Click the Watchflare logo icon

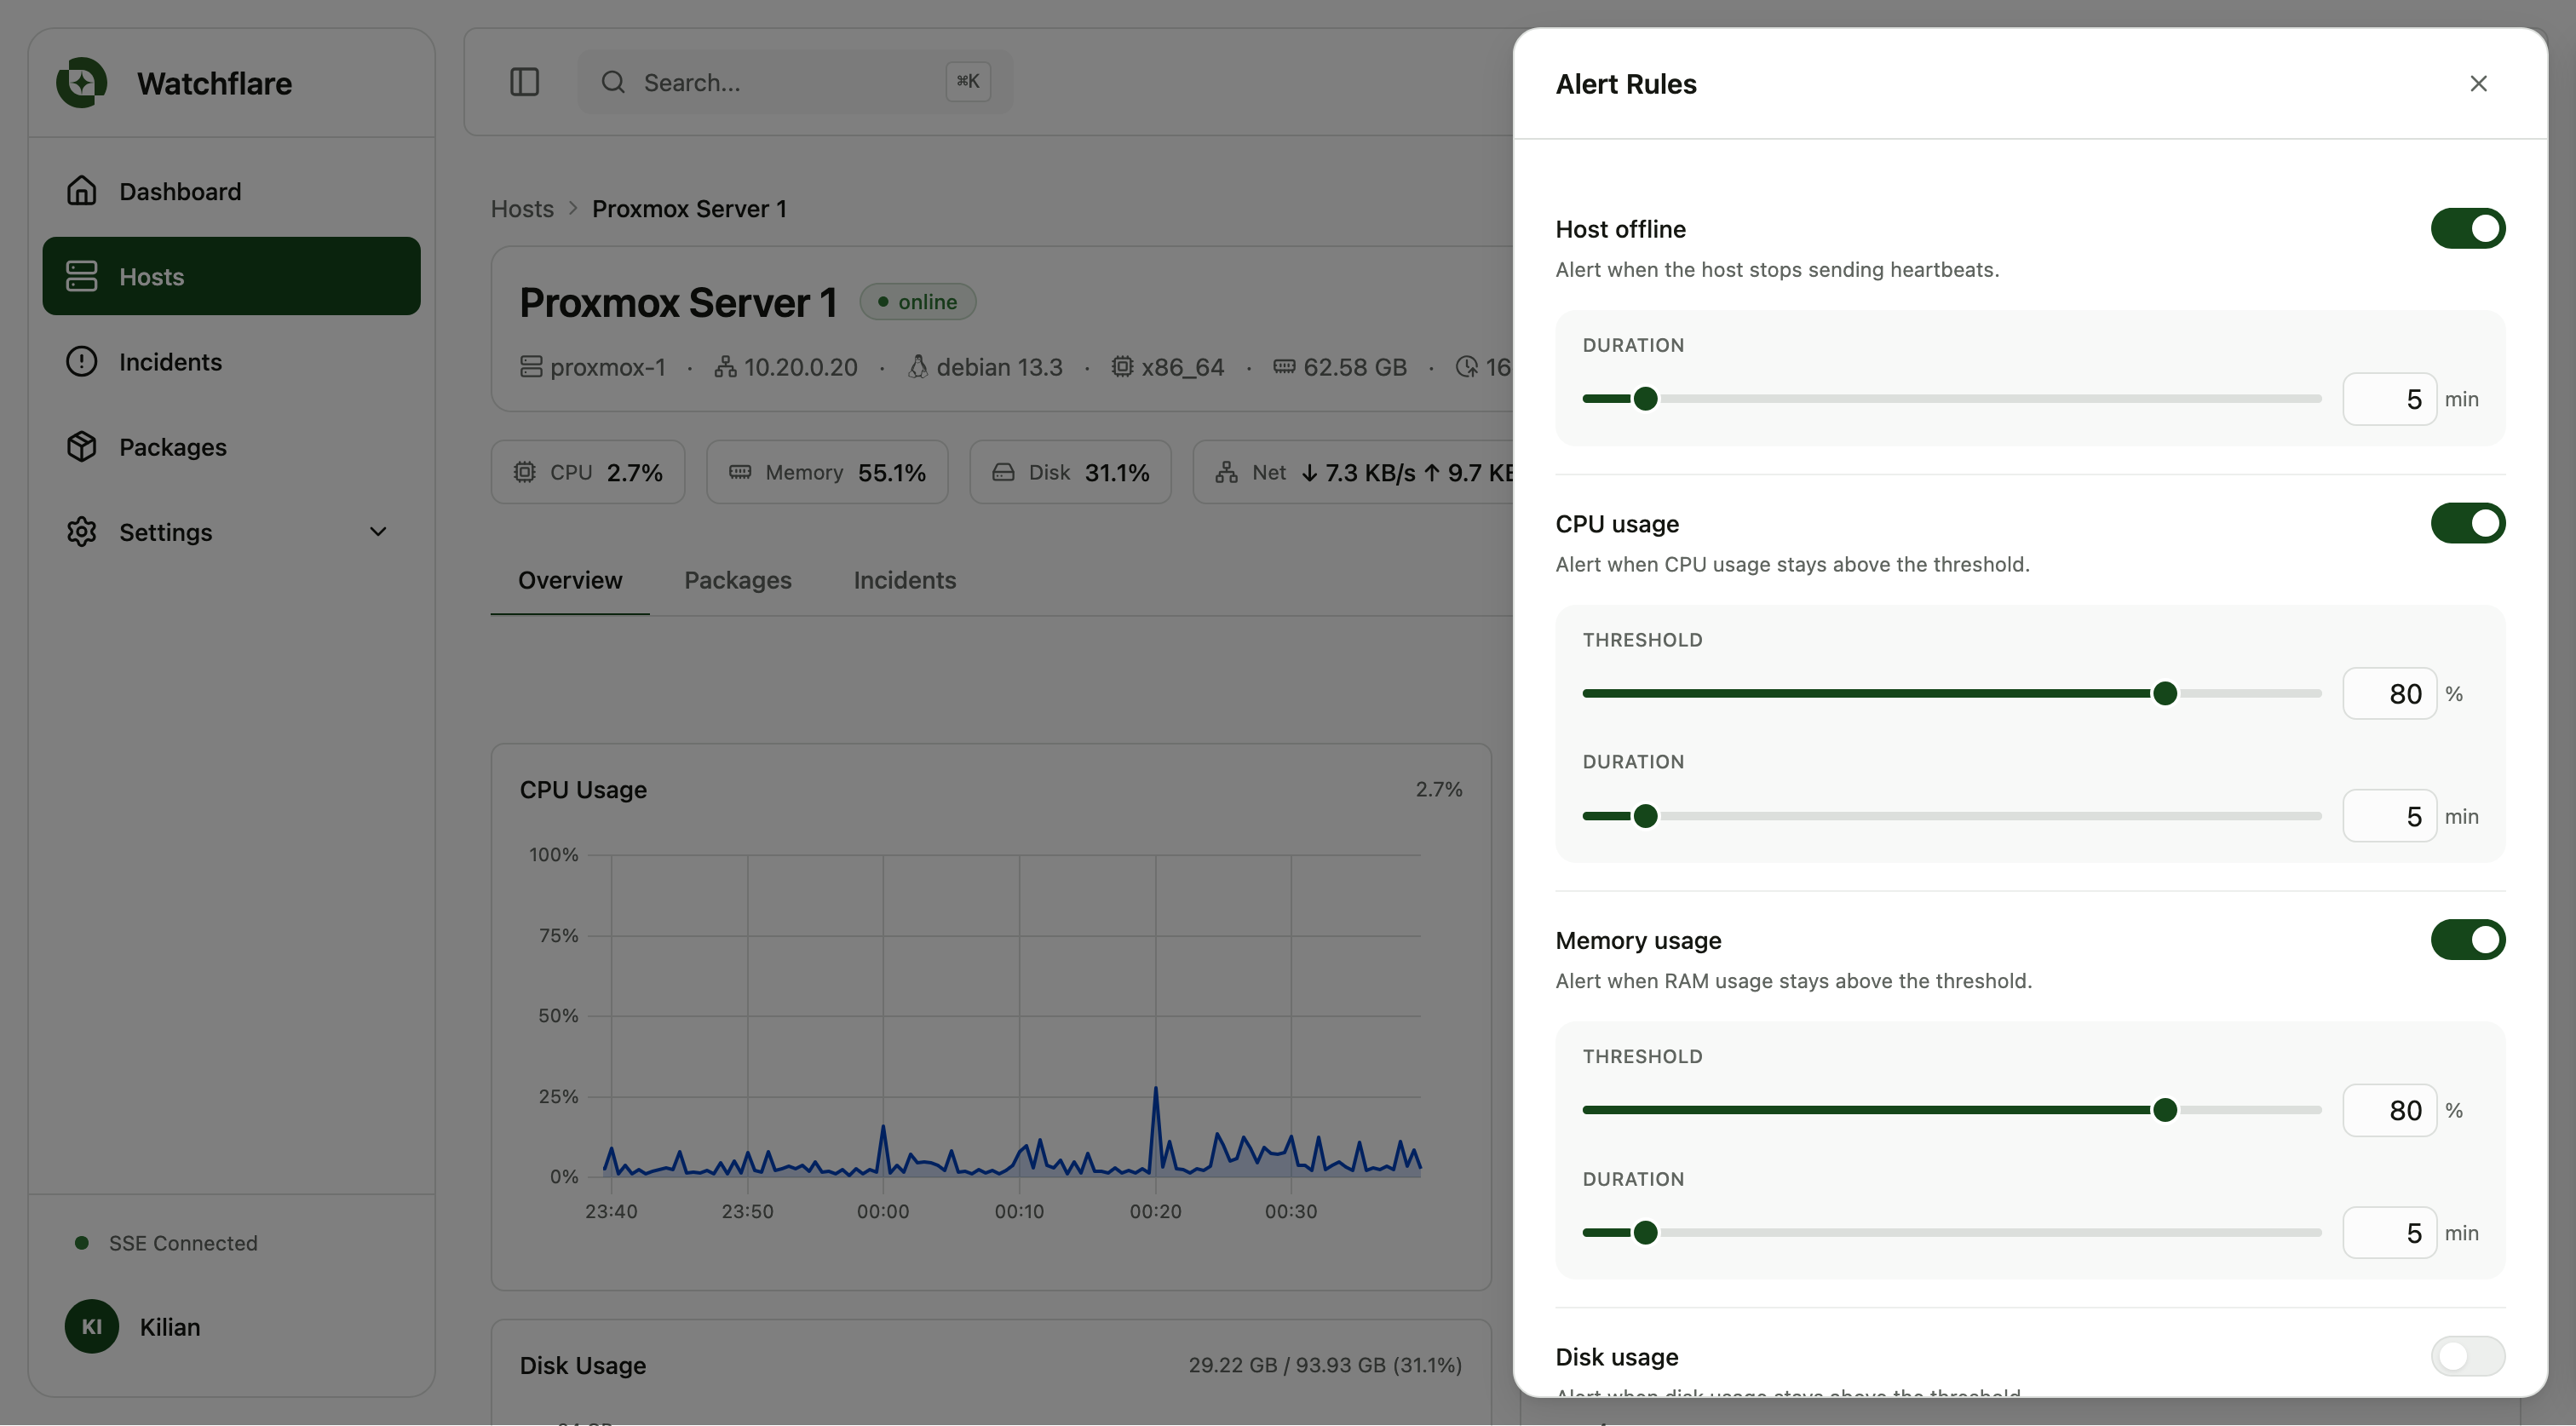click(x=82, y=83)
